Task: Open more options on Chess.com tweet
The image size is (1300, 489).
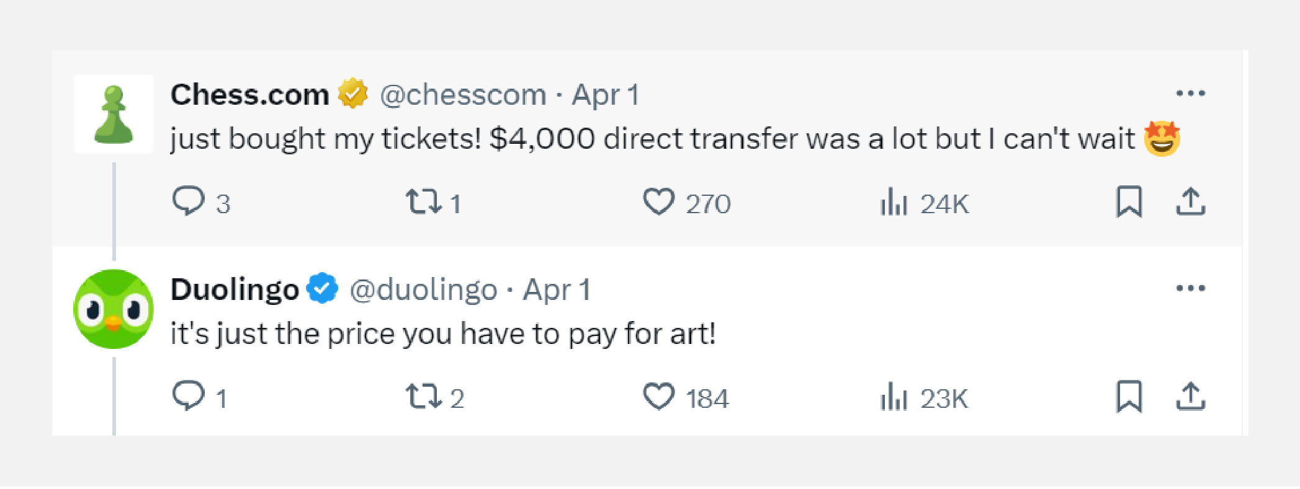Action: [x=1190, y=94]
